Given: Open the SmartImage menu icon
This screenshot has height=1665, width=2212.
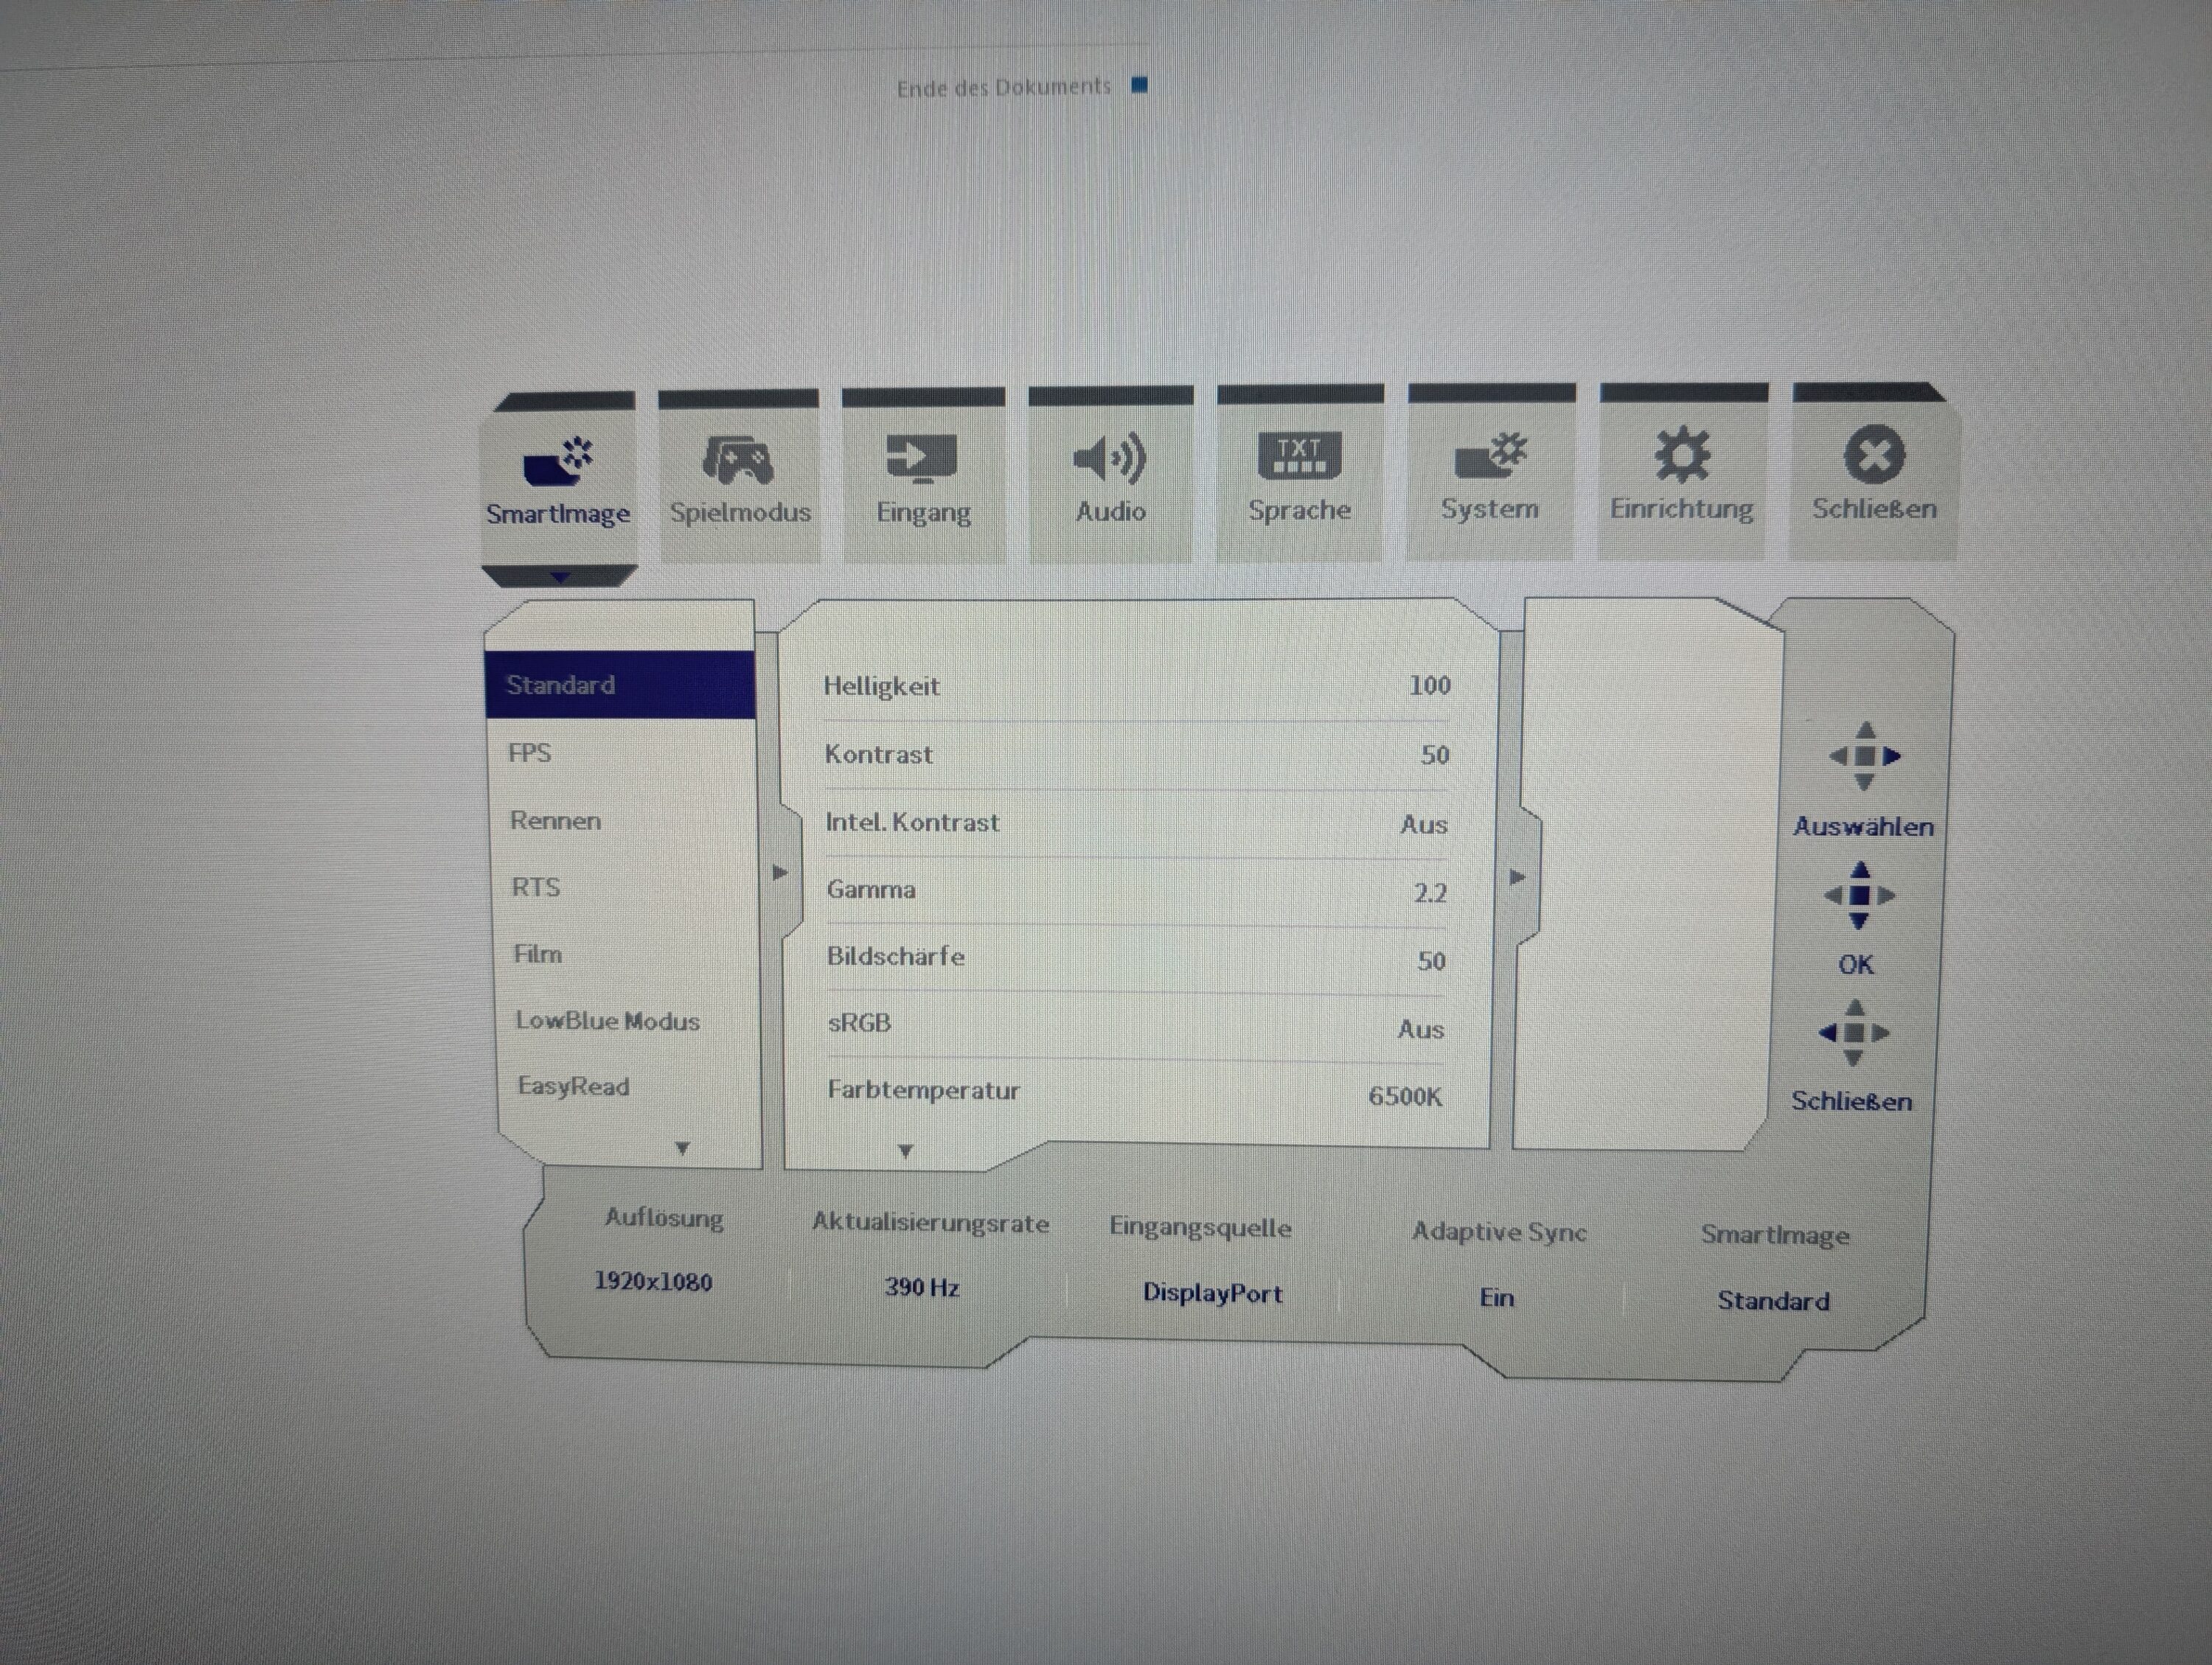Looking at the screenshot, I should click(x=558, y=461).
